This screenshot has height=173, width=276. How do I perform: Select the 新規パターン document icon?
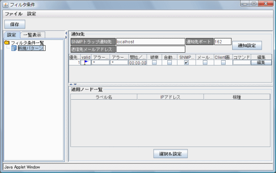(x=14, y=48)
